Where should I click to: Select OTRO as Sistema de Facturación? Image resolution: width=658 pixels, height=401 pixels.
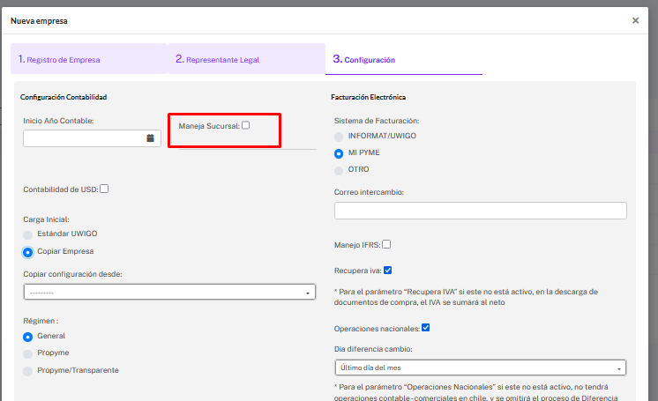click(340, 169)
